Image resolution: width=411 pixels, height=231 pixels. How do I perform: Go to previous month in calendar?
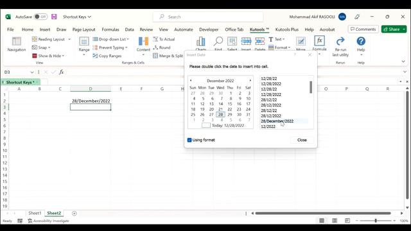click(x=191, y=81)
